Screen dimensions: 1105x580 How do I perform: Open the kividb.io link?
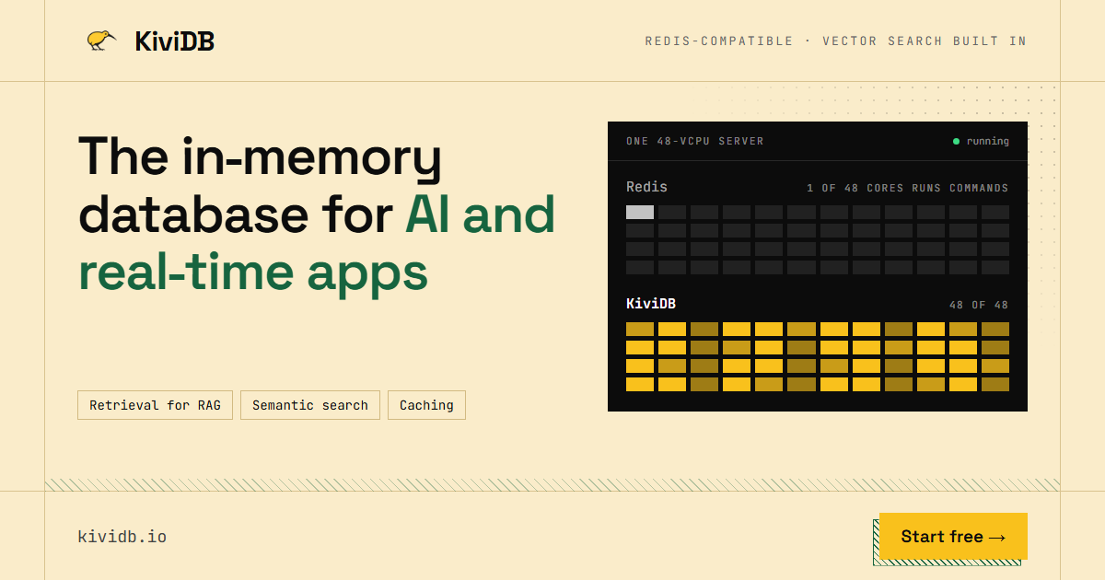tap(122, 537)
